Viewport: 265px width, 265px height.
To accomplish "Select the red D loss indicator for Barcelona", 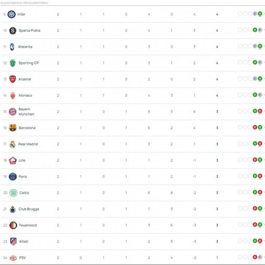I will [x=255, y=127].
